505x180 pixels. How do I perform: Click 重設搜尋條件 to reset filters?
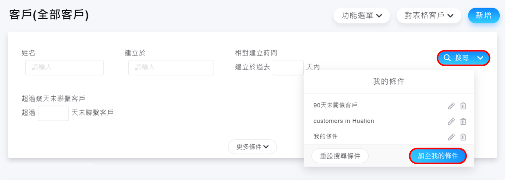(340, 156)
